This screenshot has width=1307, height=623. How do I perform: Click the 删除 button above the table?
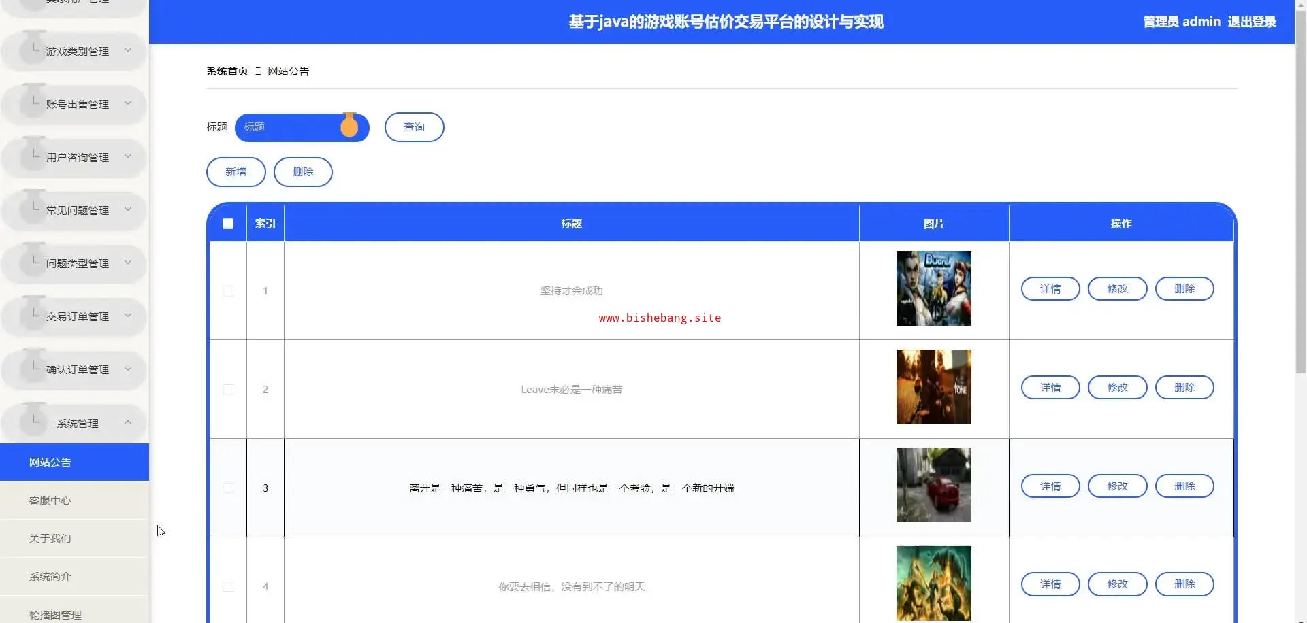303,172
